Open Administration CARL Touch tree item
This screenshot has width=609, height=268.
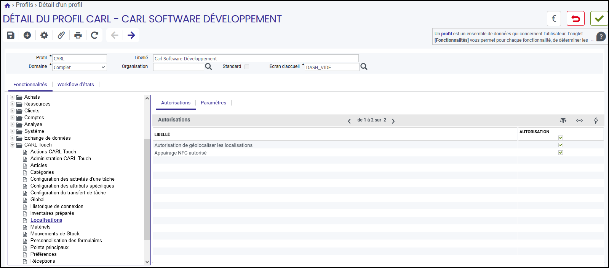(x=61, y=159)
